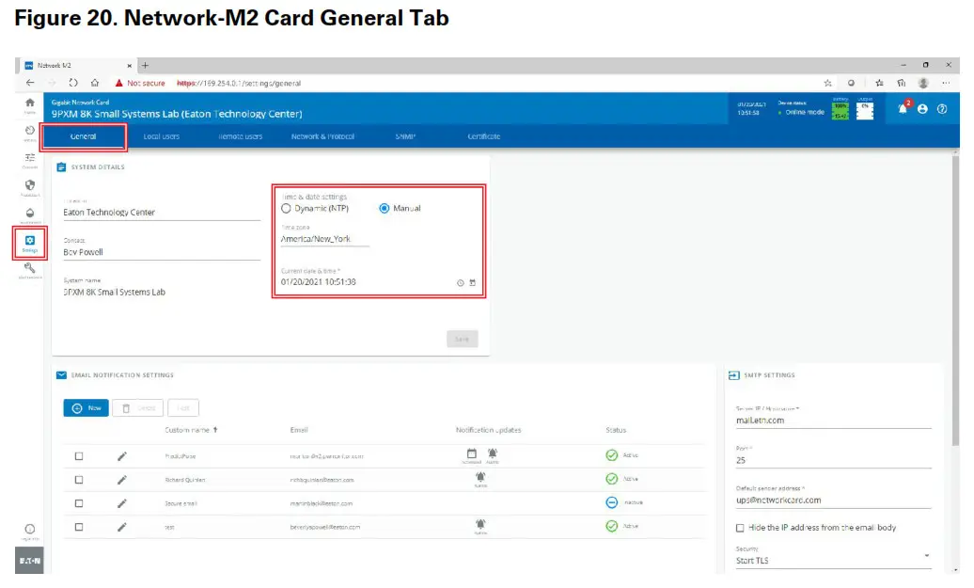Screen dimensions: 974x588
Task: Click the Eaton logo at sidebar bottom
Action: (29, 561)
